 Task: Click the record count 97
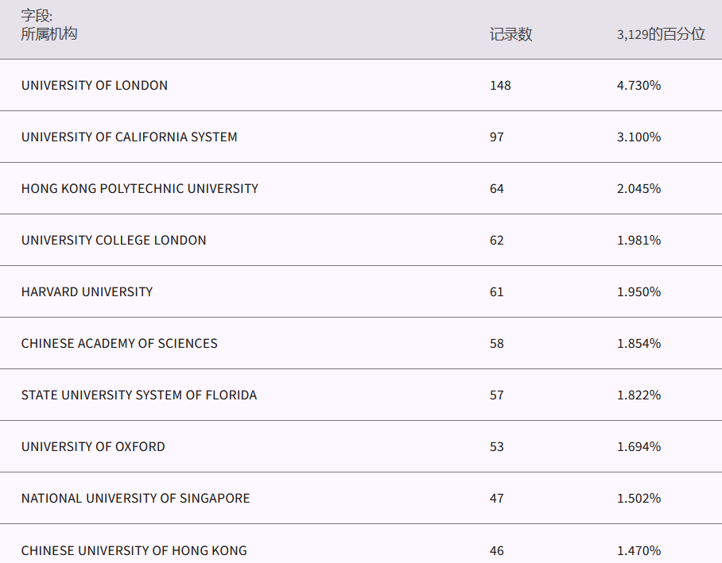point(497,137)
